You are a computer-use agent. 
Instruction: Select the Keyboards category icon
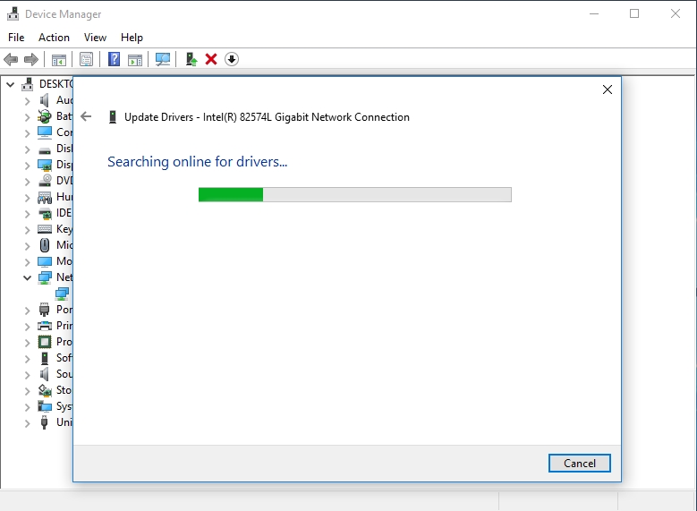tap(45, 229)
